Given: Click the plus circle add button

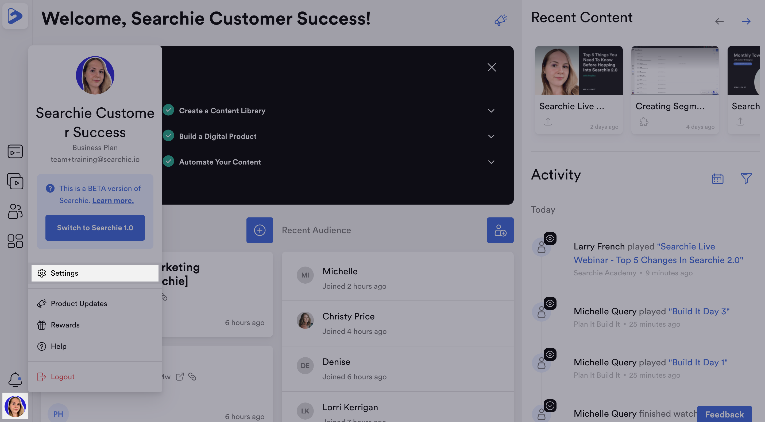Looking at the screenshot, I should pos(260,230).
